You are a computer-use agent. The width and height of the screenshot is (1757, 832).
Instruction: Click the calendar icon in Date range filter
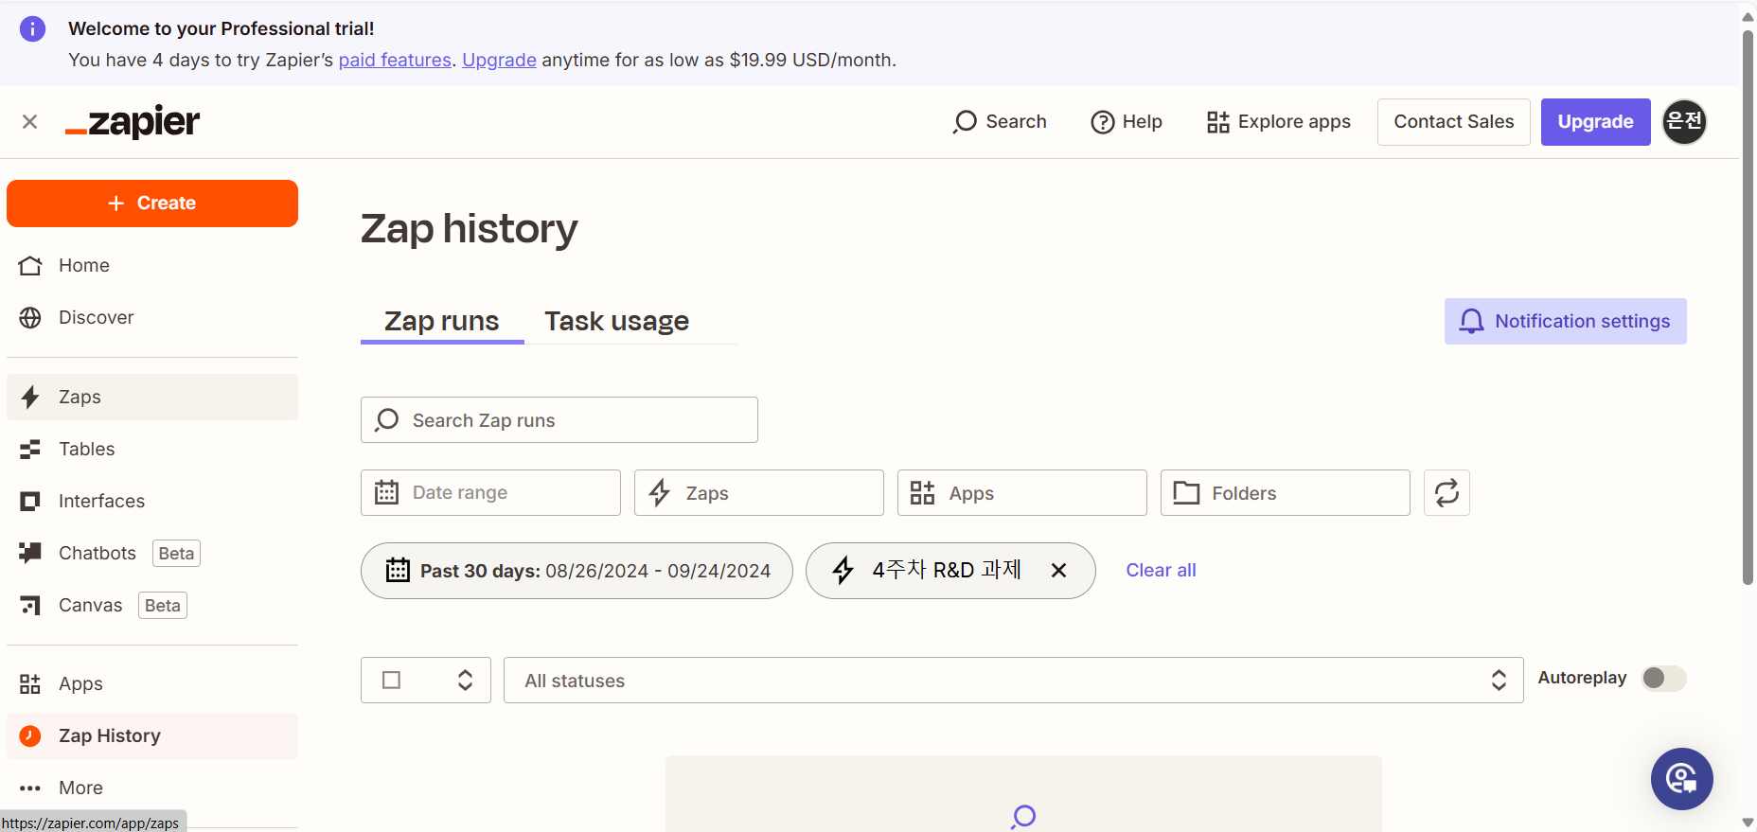(x=386, y=493)
